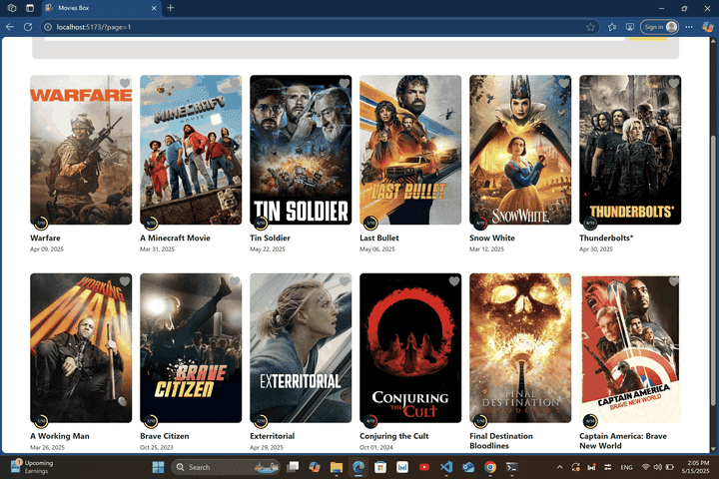The width and height of the screenshot is (719, 479).
Task: Open File Explorer from the taskbar
Action: [337, 467]
